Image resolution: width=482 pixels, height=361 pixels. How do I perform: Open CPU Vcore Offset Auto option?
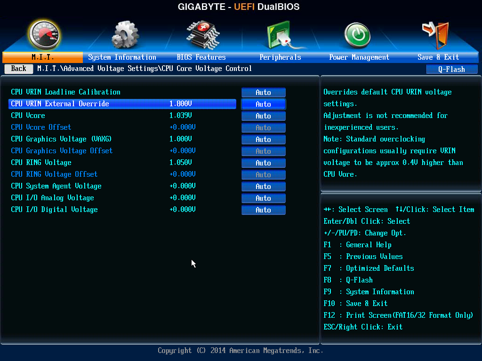(264, 127)
